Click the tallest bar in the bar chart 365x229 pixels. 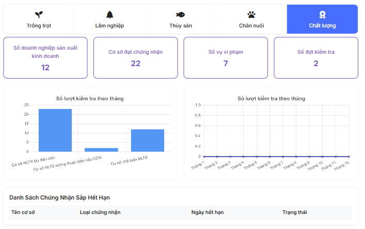pos(55,130)
